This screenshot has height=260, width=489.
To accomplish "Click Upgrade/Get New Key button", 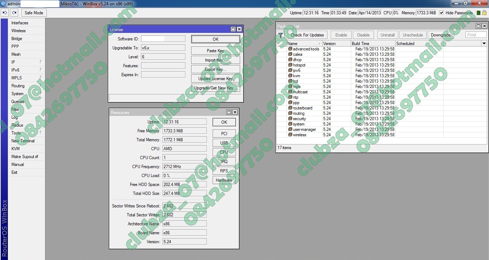I will pyautogui.click(x=216, y=88).
